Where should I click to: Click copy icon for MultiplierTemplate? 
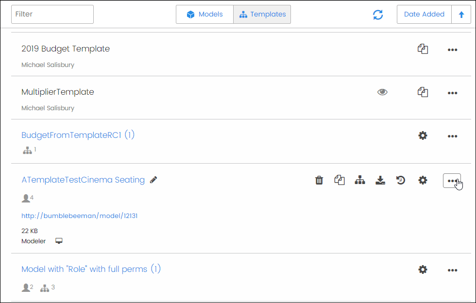pos(423,92)
